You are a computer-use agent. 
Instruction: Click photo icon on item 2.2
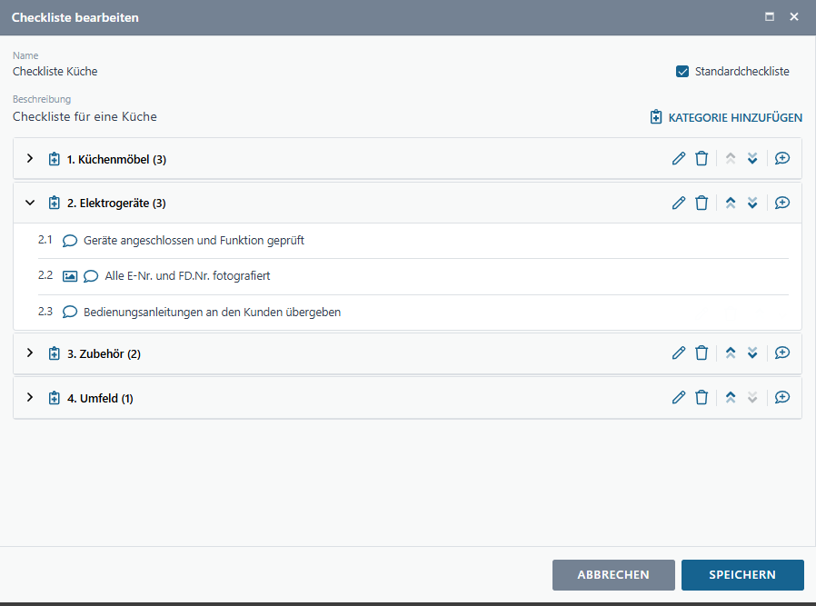point(70,276)
